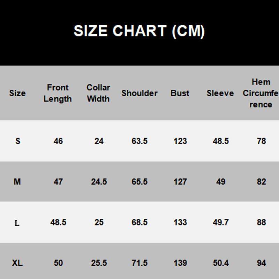Viewport: 279px width, 279px height.
Task: Click the 'Shoulder' column header
Action: [139, 93]
